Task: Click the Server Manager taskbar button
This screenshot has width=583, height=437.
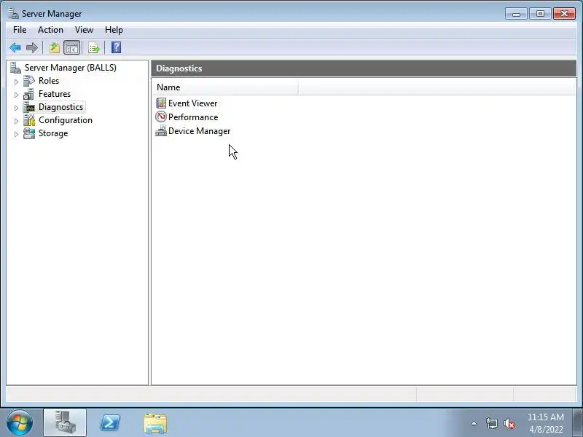Action: pos(65,422)
